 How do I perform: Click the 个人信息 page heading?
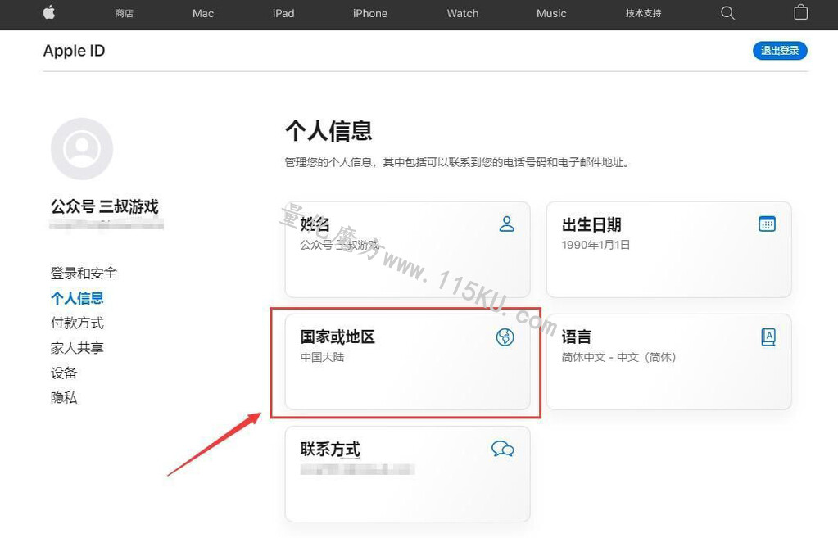click(328, 130)
